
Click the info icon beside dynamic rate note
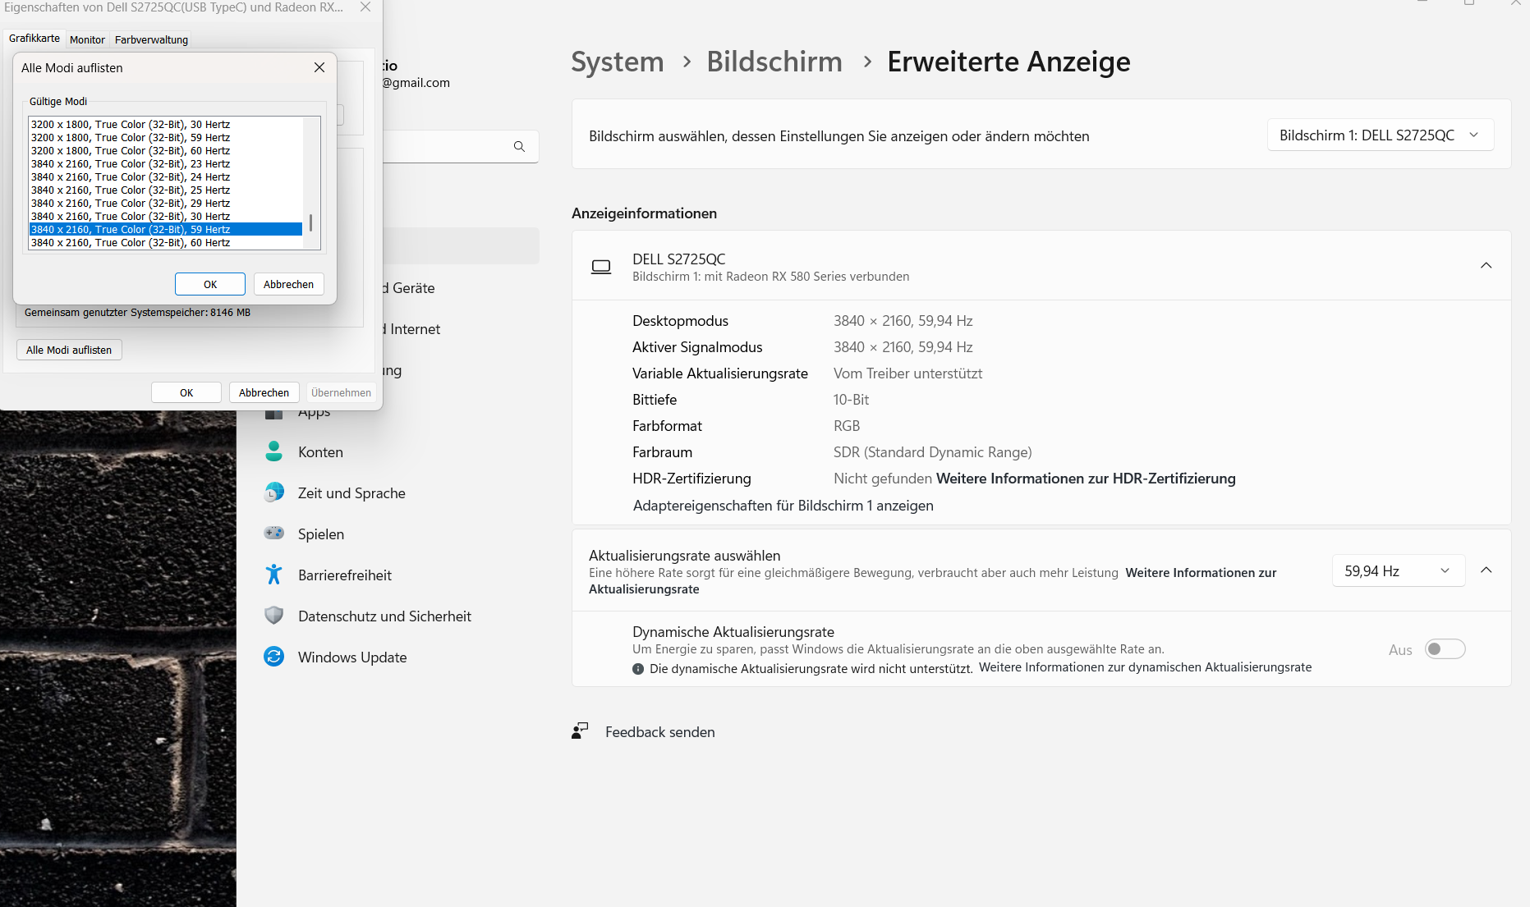(x=638, y=669)
